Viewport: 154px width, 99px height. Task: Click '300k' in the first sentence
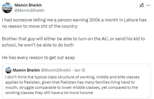95,20
